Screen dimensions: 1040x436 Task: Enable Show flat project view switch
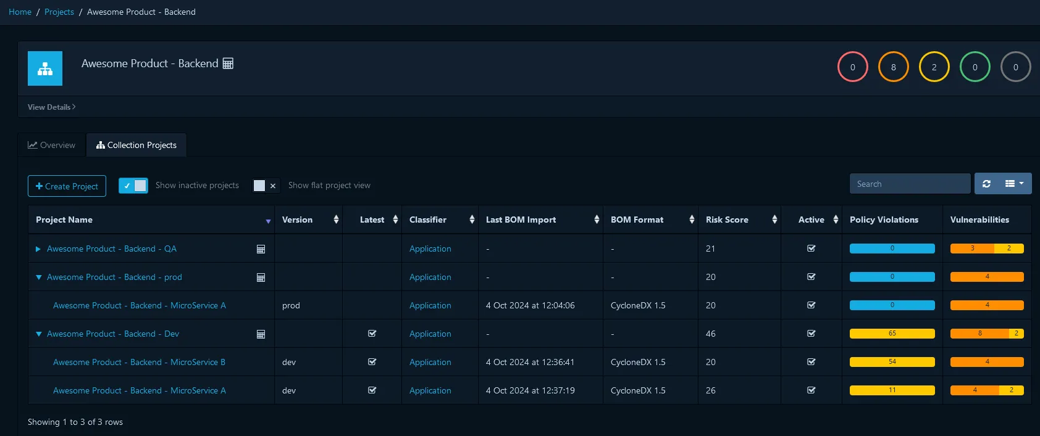pos(266,186)
